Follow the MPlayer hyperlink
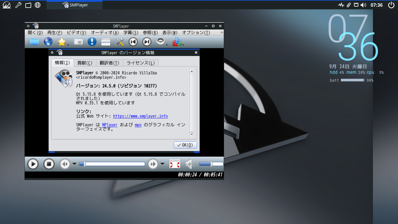The image size is (398, 224). coord(110,125)
